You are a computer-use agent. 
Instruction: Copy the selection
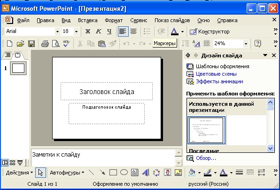click(x=91, y=43)
